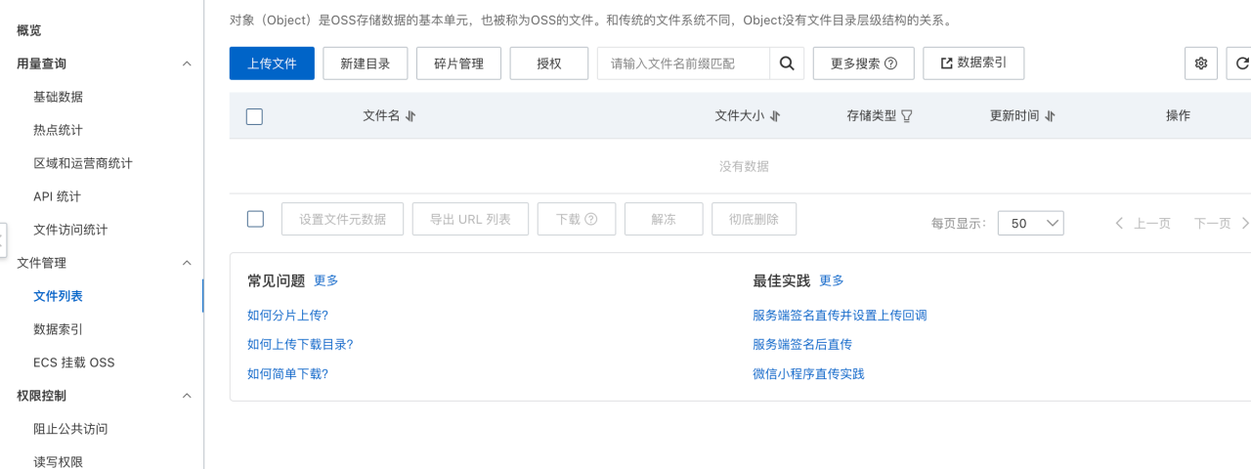Click the sidebar collapse handle
Screen dimensions: 1251x469
pos(3,239)
